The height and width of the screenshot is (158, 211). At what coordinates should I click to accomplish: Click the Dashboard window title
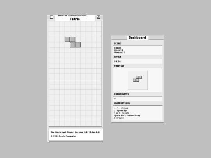click(138, 37)
